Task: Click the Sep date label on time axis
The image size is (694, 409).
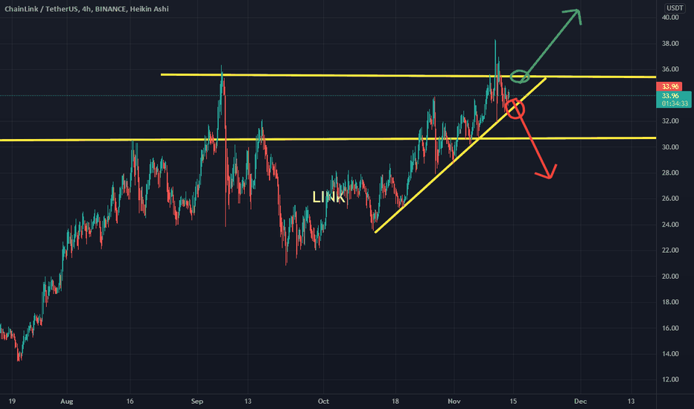Action: point(197,402)
